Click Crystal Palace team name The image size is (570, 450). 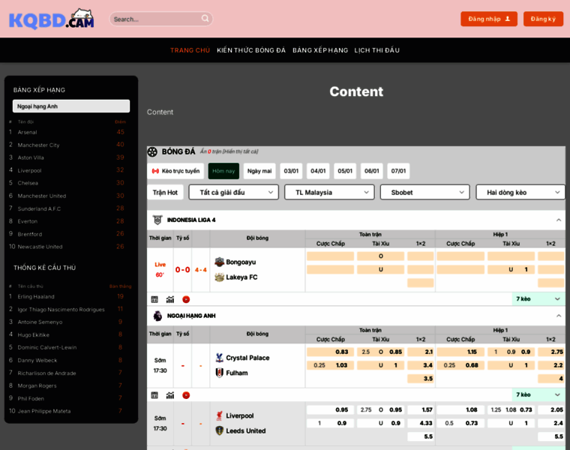tap(247, 358)
